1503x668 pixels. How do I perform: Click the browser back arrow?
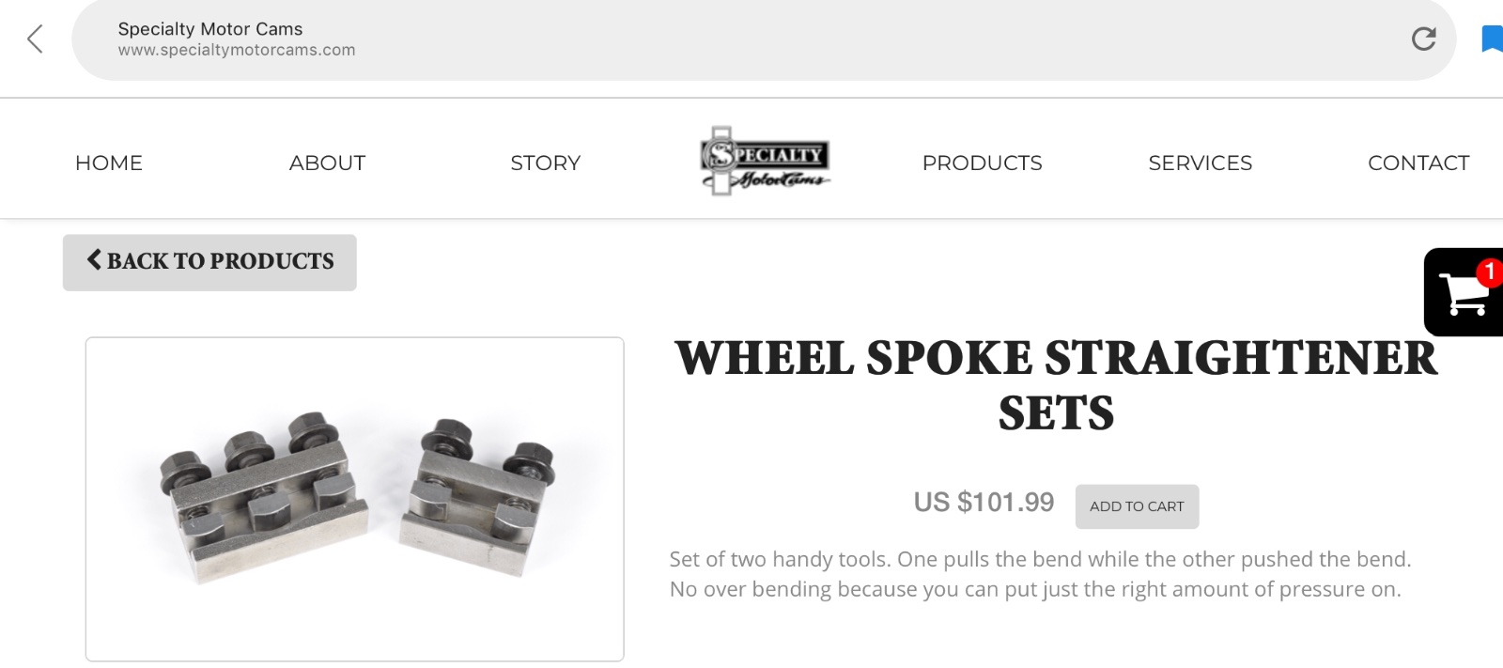coord(36,39)
